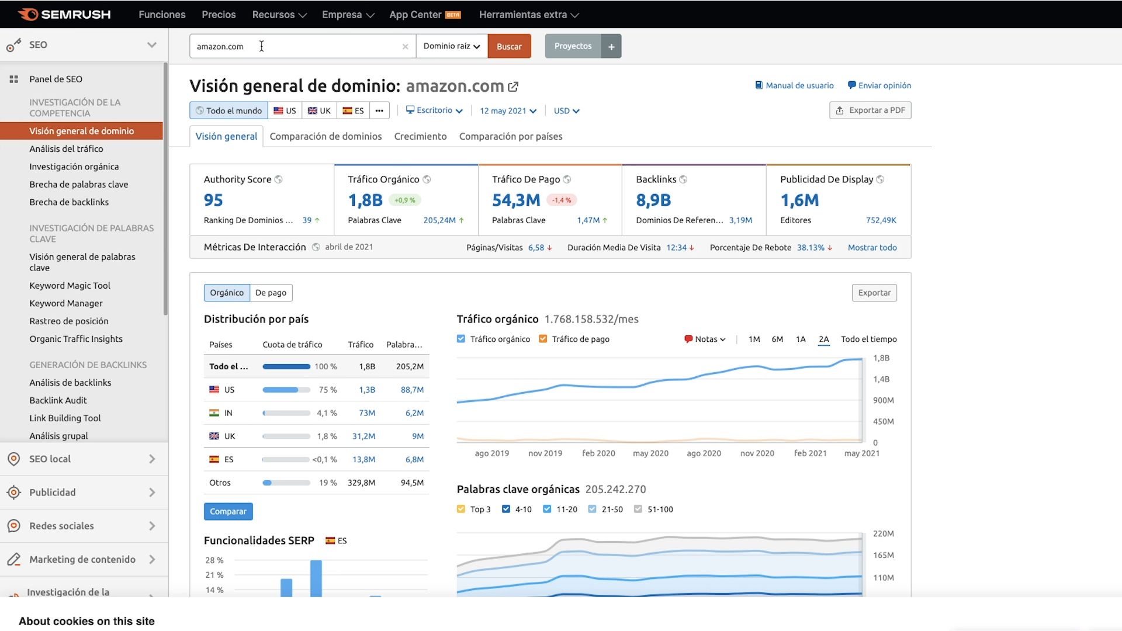Image resolution: width=1122 pixels, height=631 pixels.
Task: Select 6M time range on traffic chart
Action: coord(777,339)
